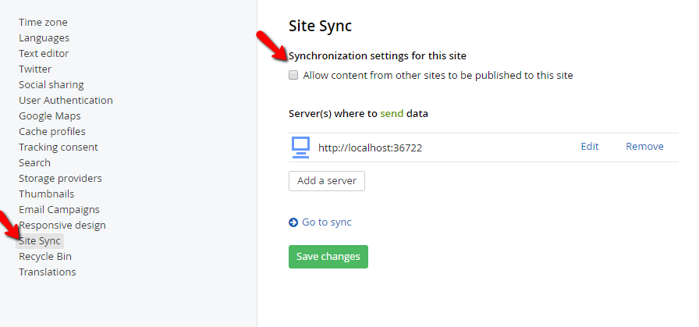This screenshot has width=699, height=327.
Task: Click the computer icon beside http://localhost:36722
Action: [300, 148]
